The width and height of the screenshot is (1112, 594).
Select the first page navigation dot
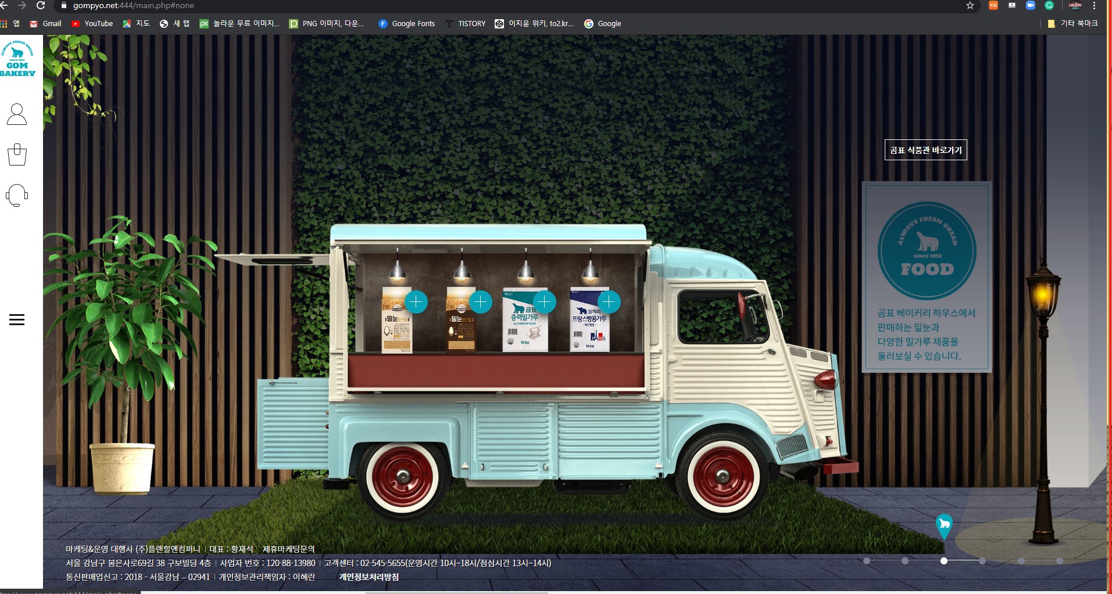pos(867,561)
